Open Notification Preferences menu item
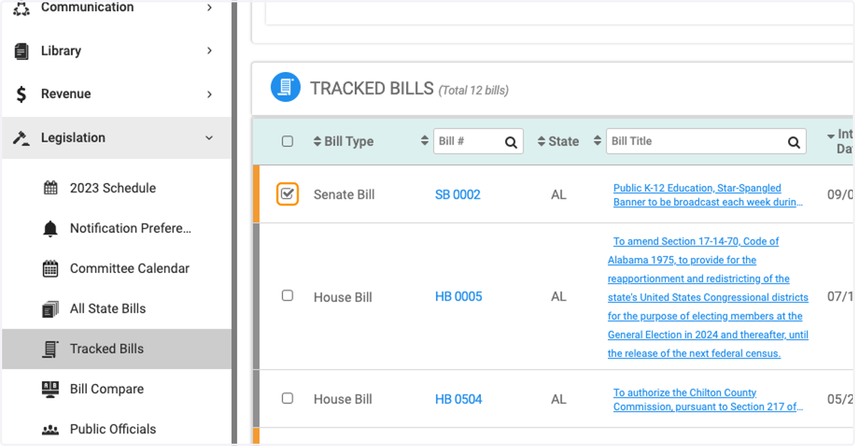The image size is (855, 446). click(117, 229)
